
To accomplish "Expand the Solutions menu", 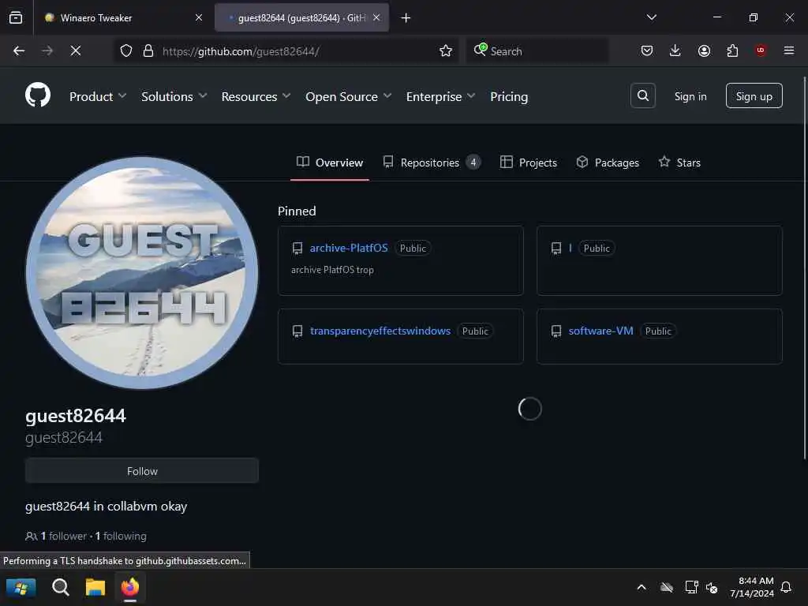I will (x=174, y=96).
